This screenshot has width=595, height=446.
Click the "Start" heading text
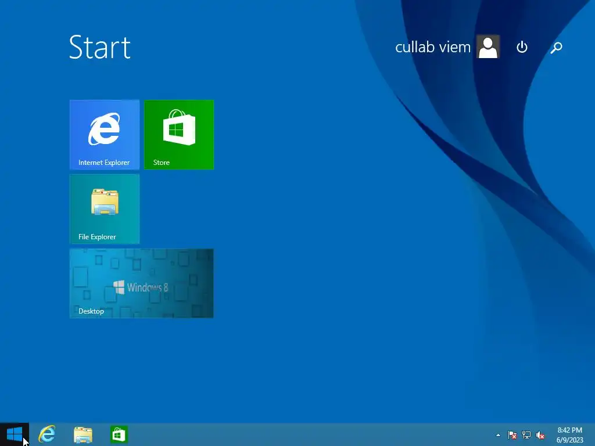coord(100,48)
